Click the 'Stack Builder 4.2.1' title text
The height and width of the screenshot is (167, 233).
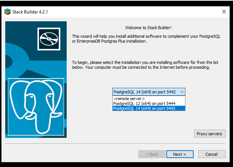pyautogui.click(x=30, y=12)
